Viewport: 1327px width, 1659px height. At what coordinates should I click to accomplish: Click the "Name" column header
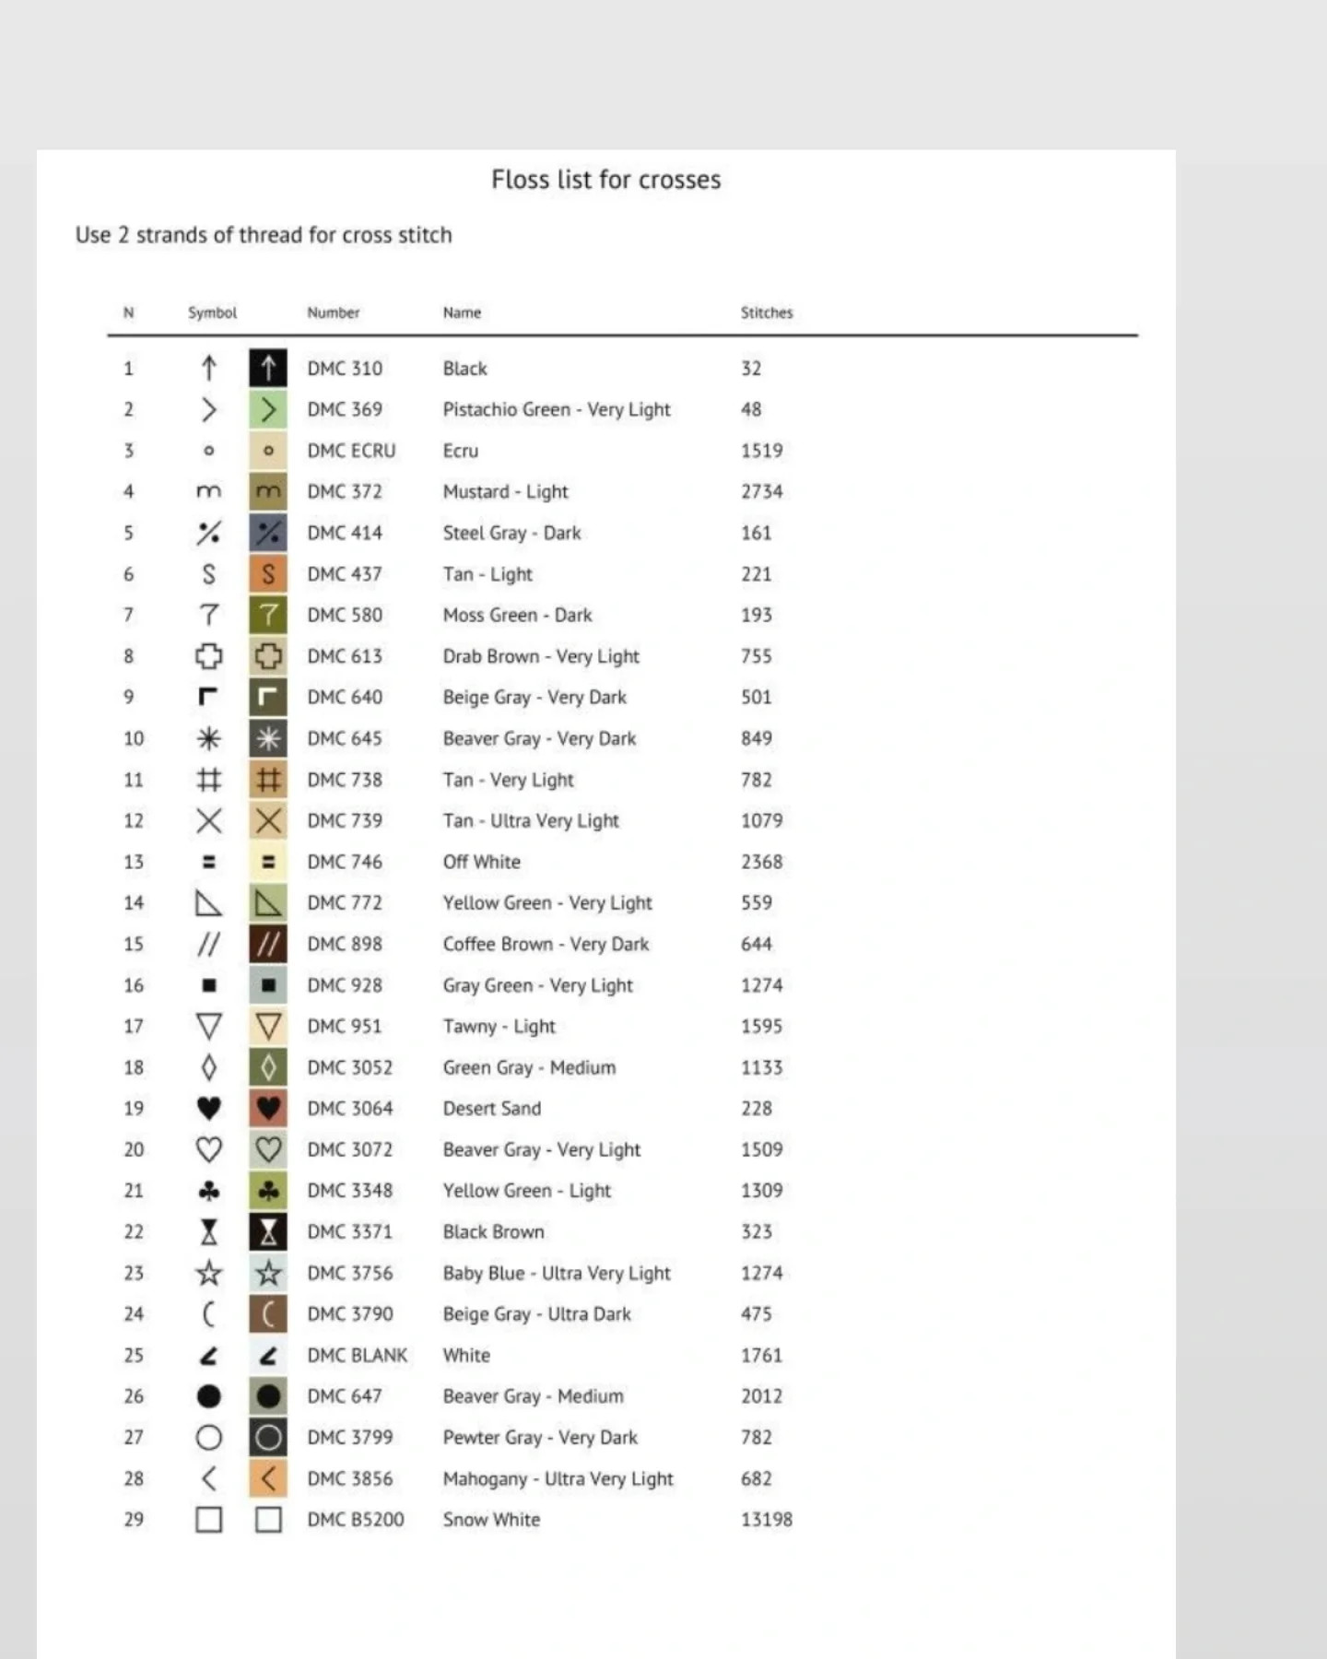tap(462, 312)
